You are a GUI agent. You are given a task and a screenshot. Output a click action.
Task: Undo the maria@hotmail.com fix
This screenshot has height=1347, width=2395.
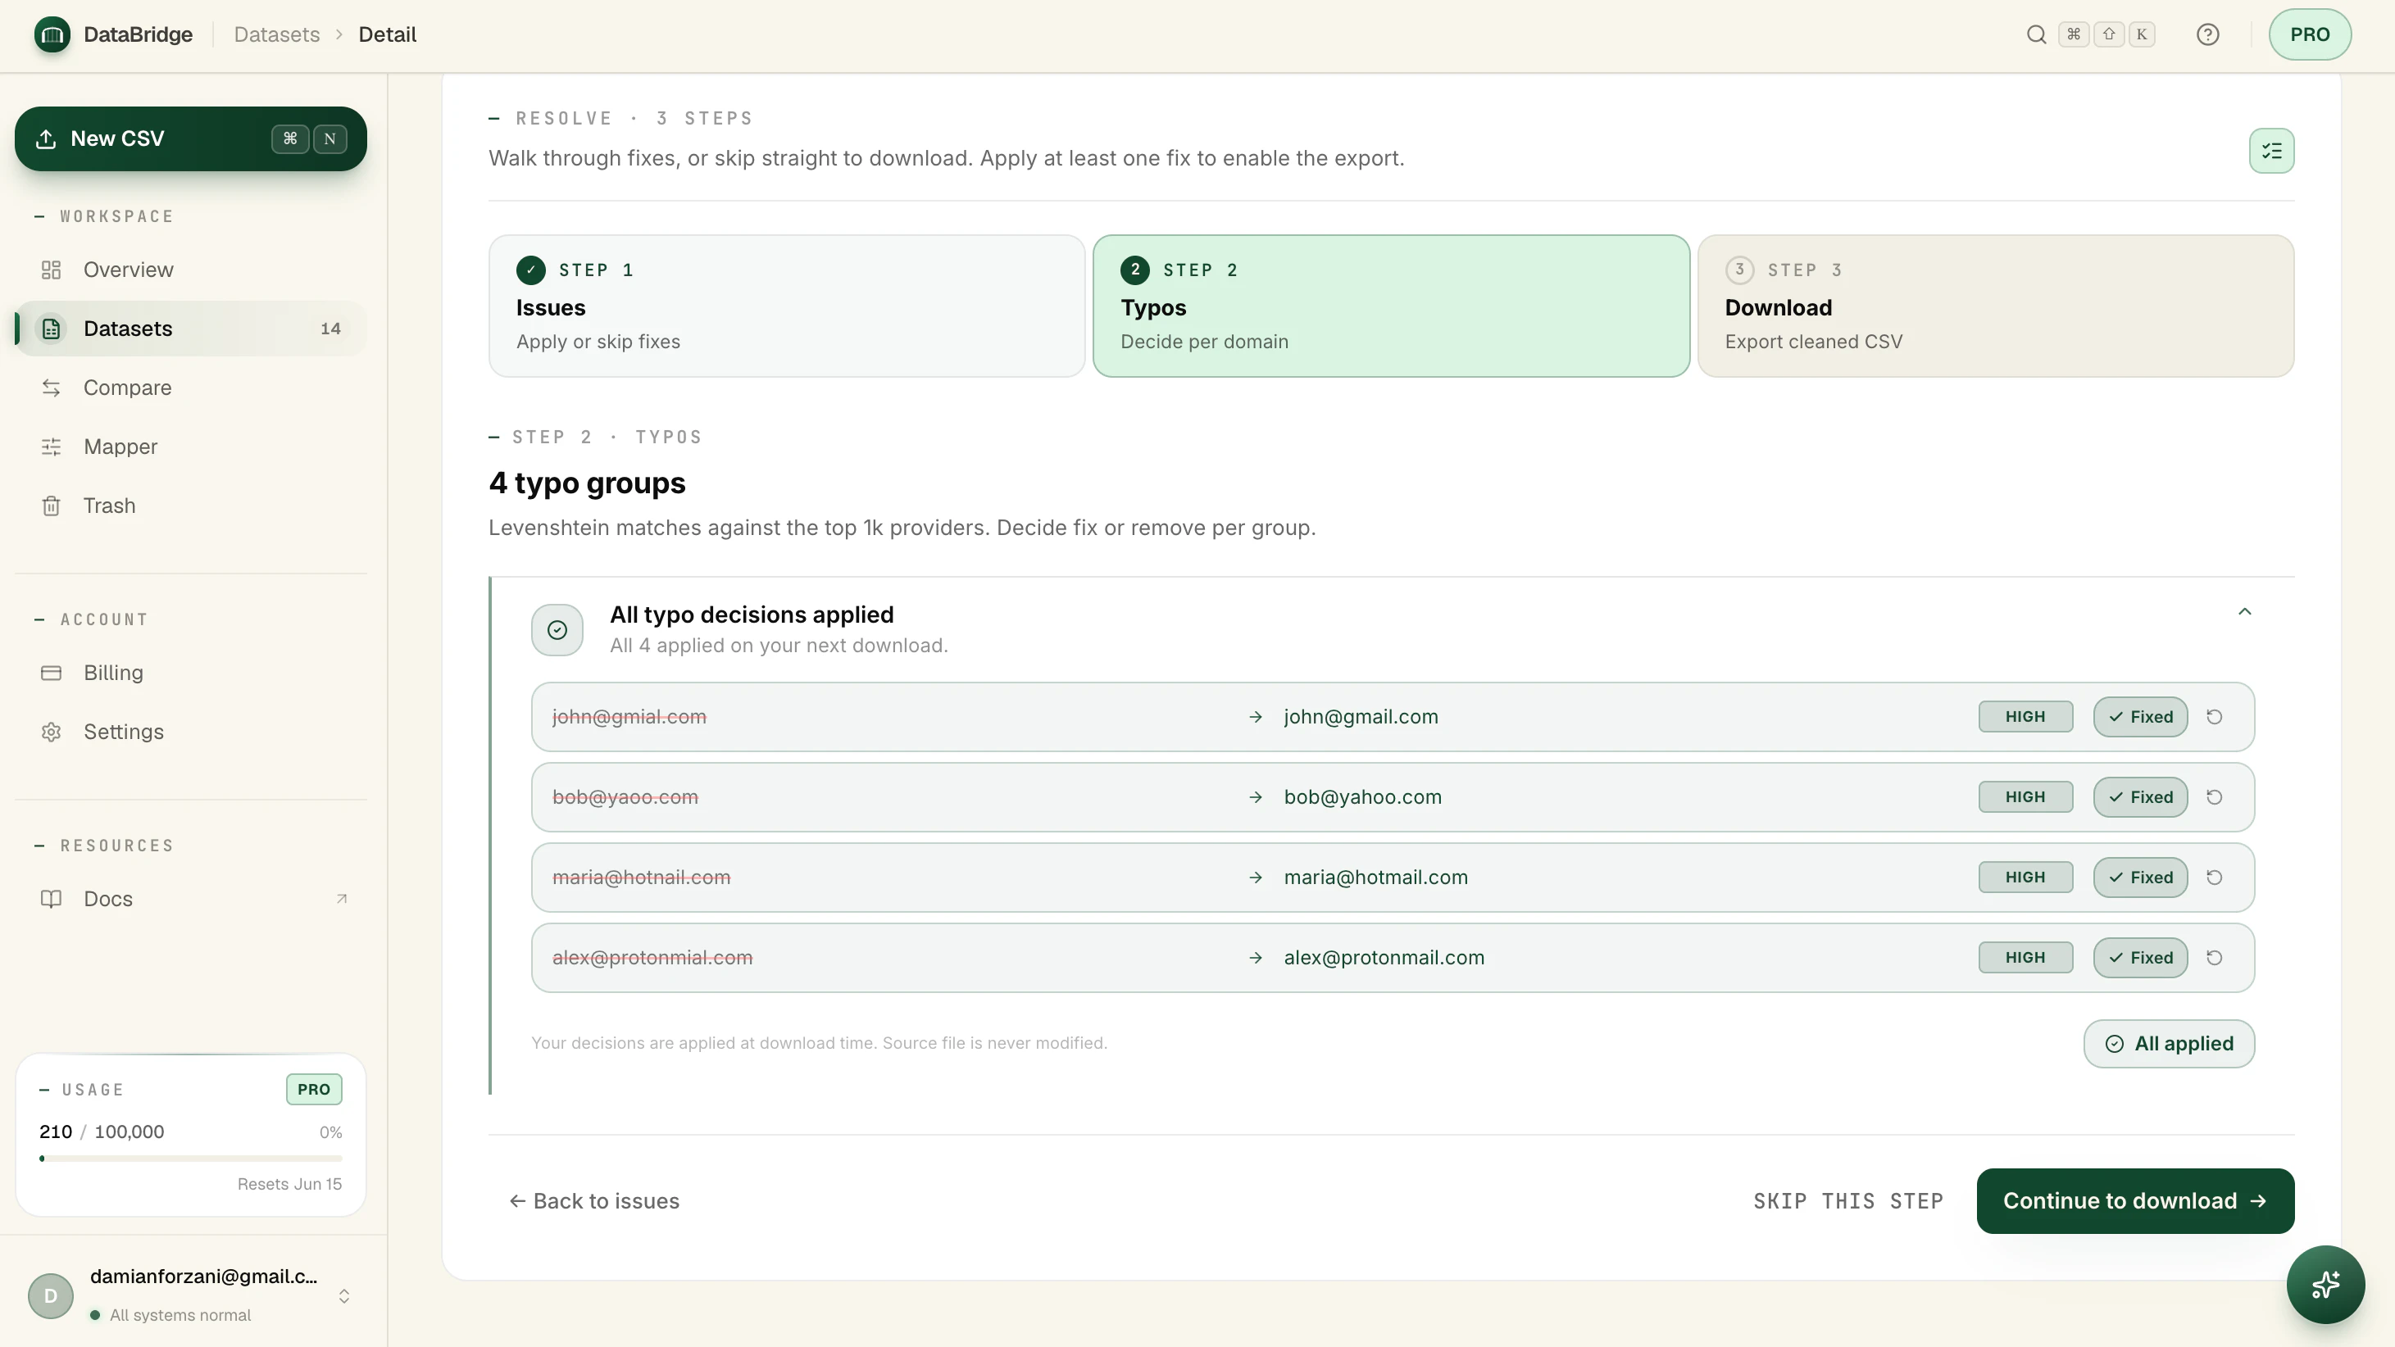pos(2214,878)
